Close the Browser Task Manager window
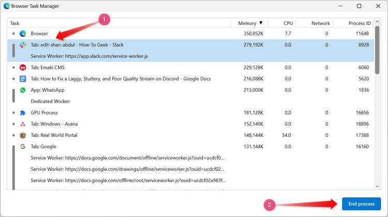The width and height of the screenshot is (388, 217). coord(378,6)
